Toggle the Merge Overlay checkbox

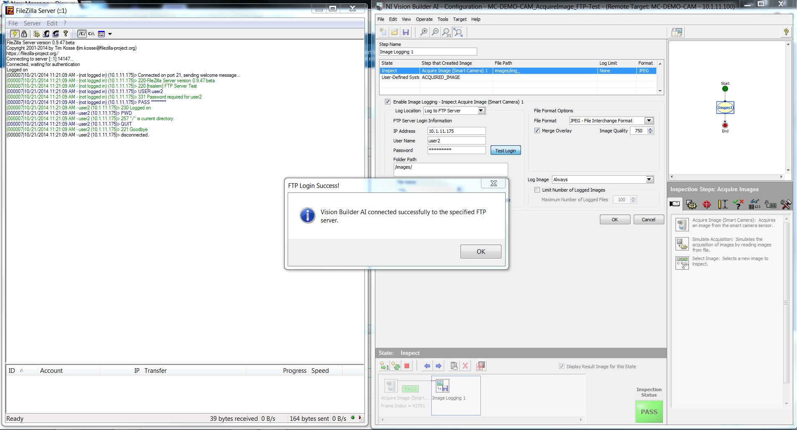click(x=537, y=131)
